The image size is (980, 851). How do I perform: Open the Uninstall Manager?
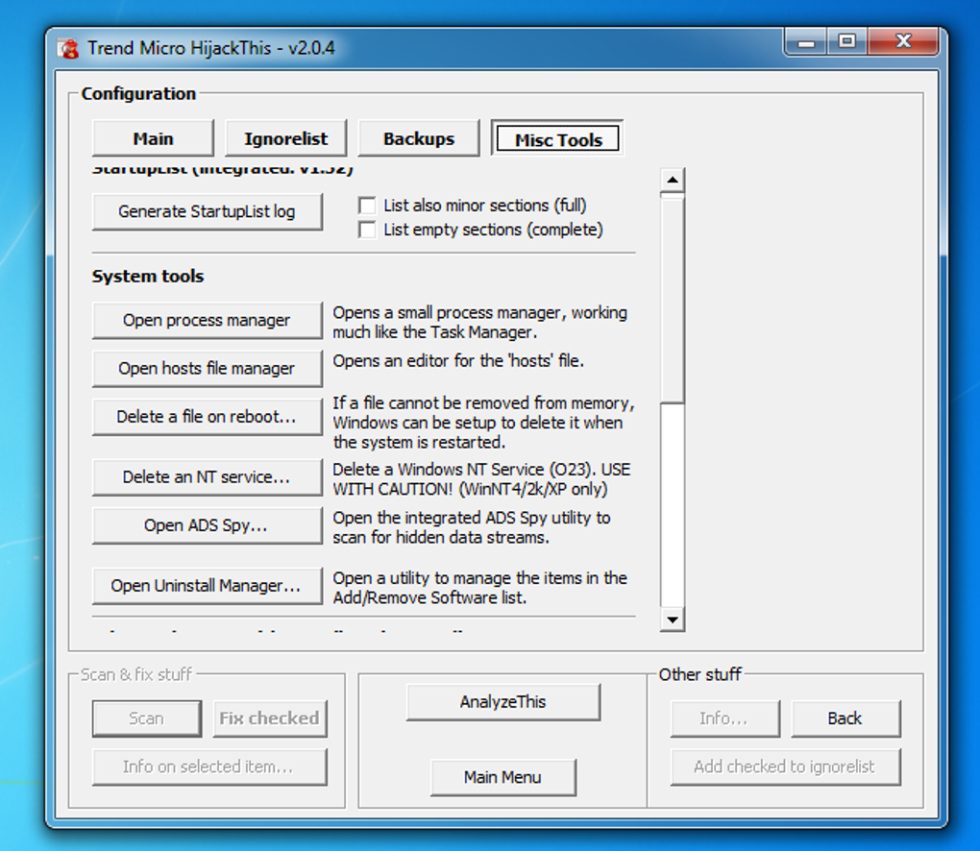click(x=207, y=586)
